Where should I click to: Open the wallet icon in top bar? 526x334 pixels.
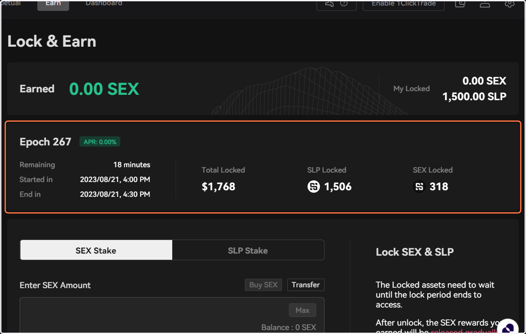click(x=460, y=3)
